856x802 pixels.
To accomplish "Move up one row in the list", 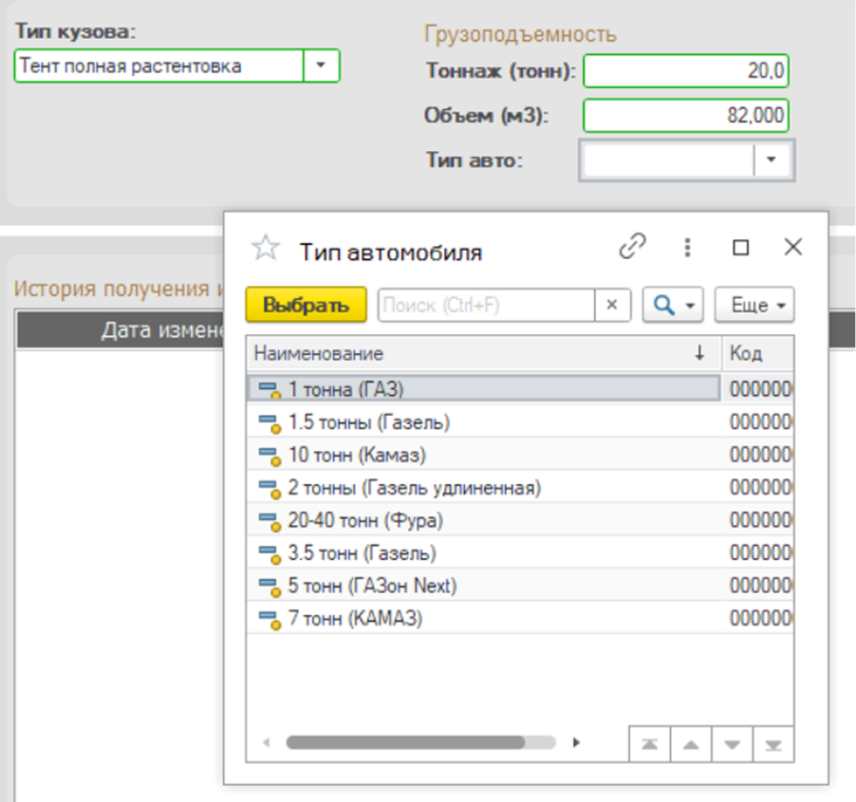I will pyautogui.click(x=691, y=743).
